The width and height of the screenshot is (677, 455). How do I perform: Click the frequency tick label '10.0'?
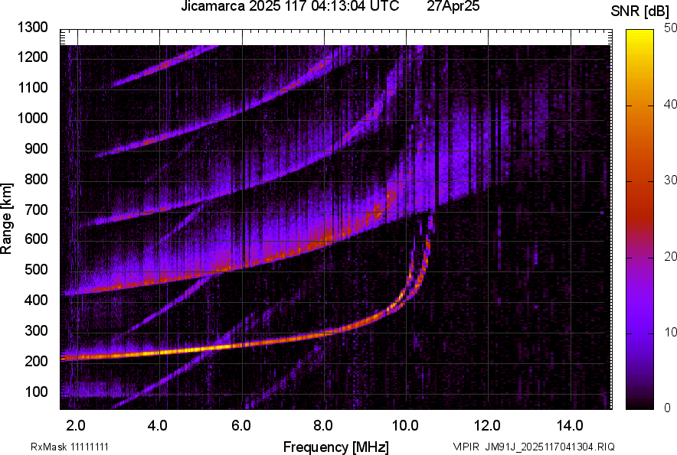[x=404, y=426]
